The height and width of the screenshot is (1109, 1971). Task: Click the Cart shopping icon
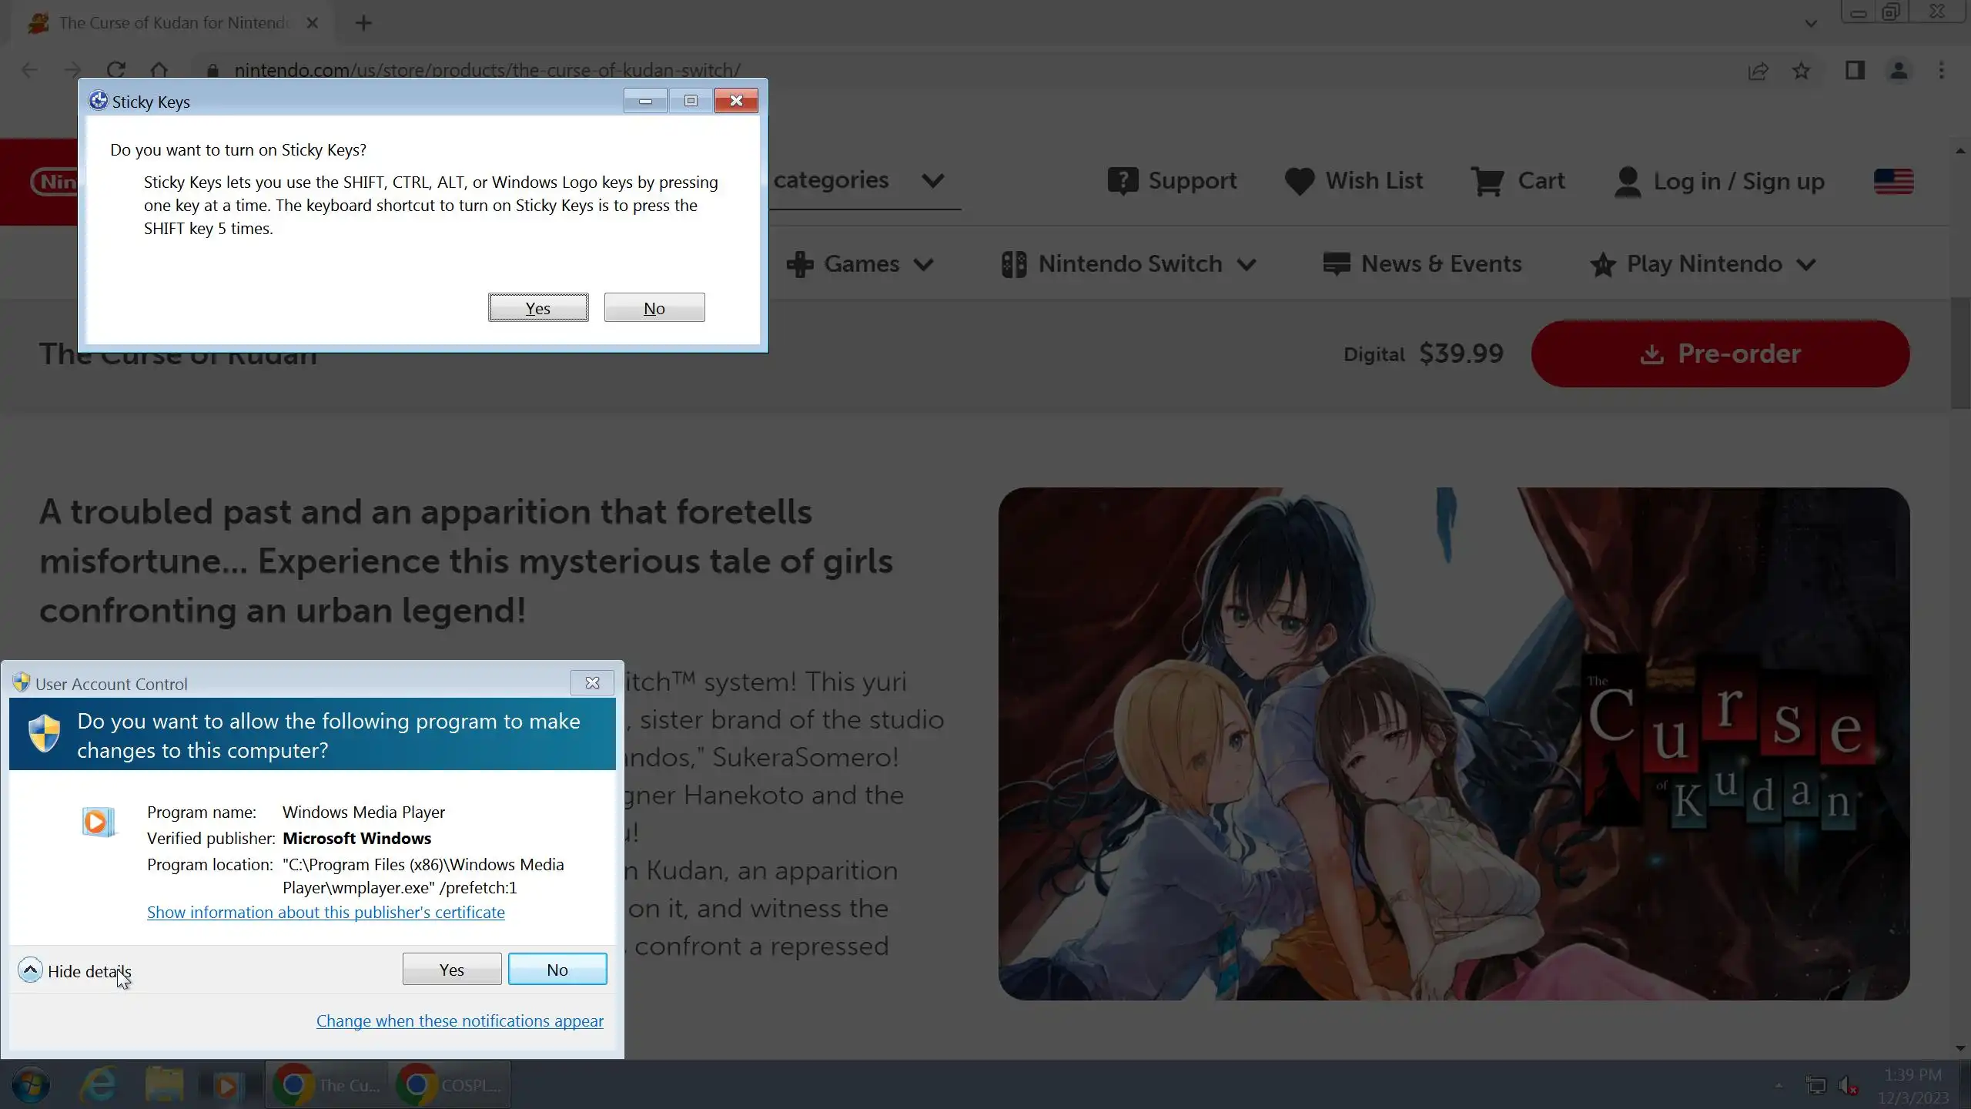1487,182
